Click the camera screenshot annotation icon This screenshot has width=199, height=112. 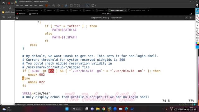197,38
